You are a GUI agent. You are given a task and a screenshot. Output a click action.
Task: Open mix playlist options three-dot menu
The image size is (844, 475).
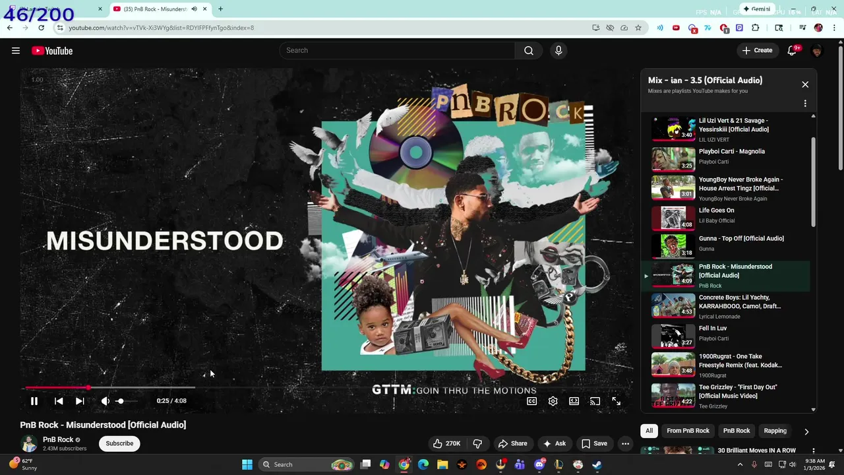[805, 104]
